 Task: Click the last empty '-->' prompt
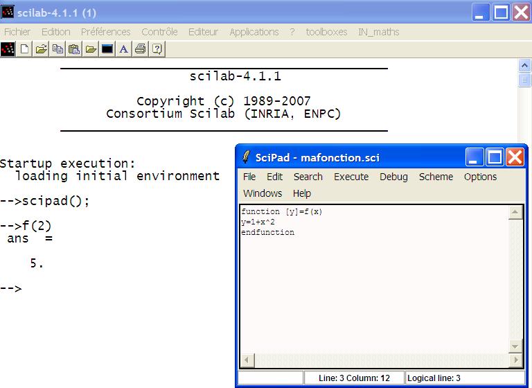coord(11,288)
